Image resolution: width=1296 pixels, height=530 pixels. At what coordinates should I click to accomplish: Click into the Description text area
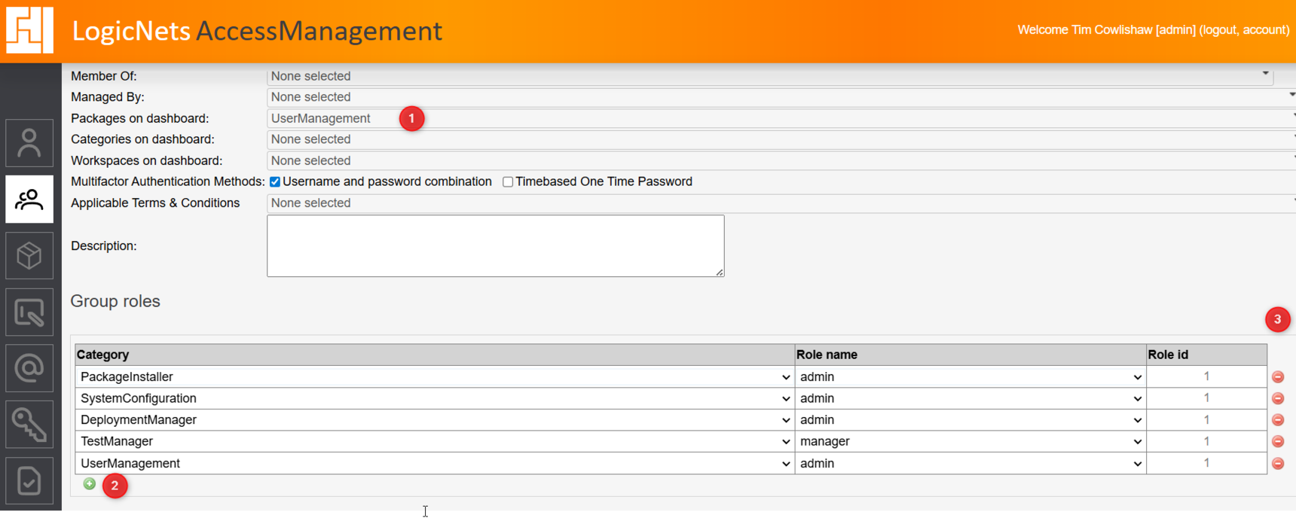pyautogui.click(x=495, y=246)
